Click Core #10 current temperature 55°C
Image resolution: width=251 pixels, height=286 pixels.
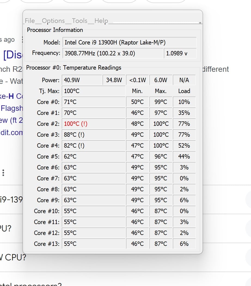[x=94, y=211]
